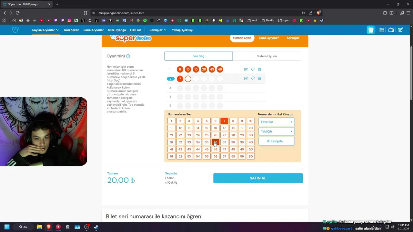Open the TikTok bookmark
This screenshot has height=232, width=413.
coord(97,20)
